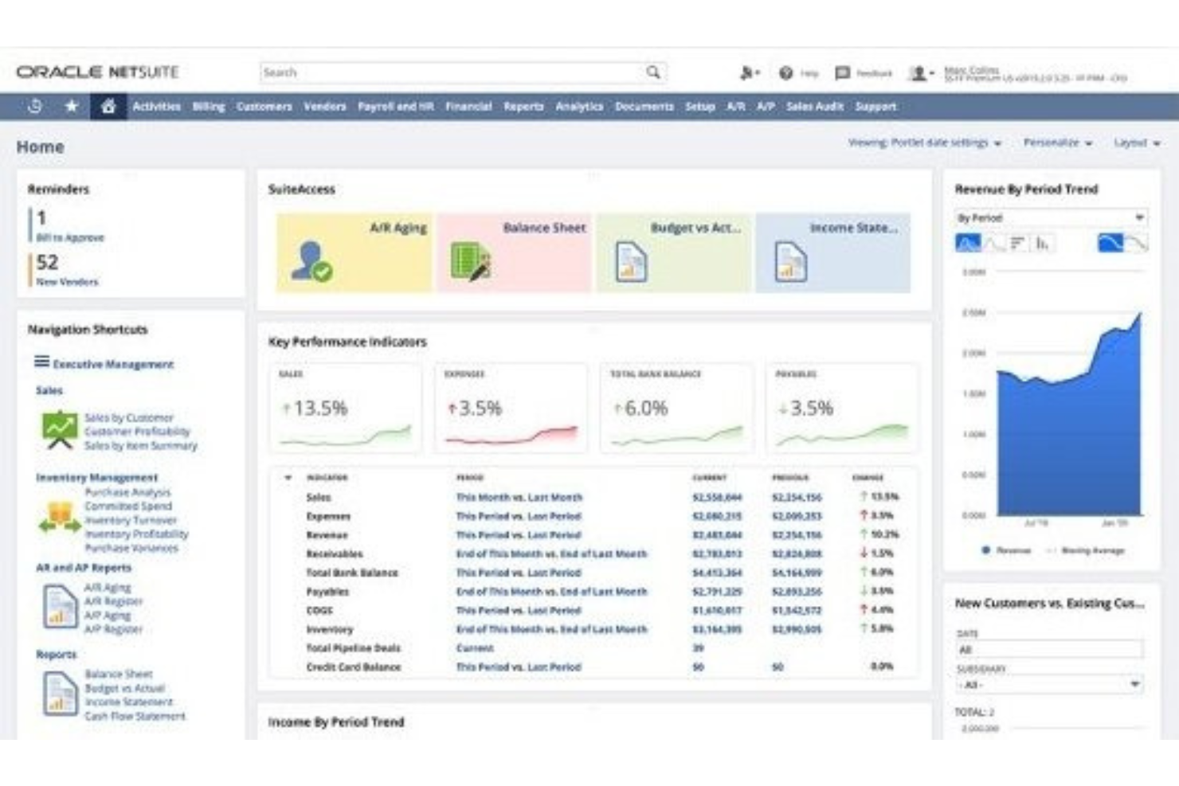
Task: Click the search magnifier icon
Action: (653, 72)
